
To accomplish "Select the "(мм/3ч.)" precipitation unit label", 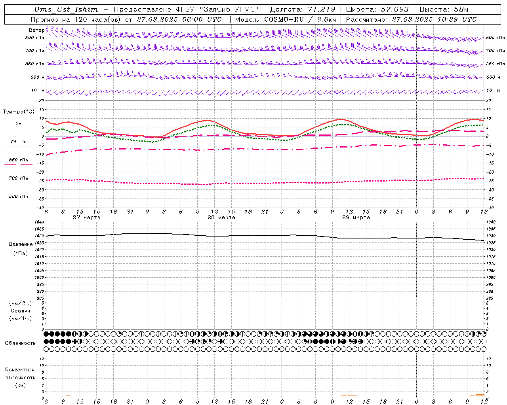I will click(21, 303).
